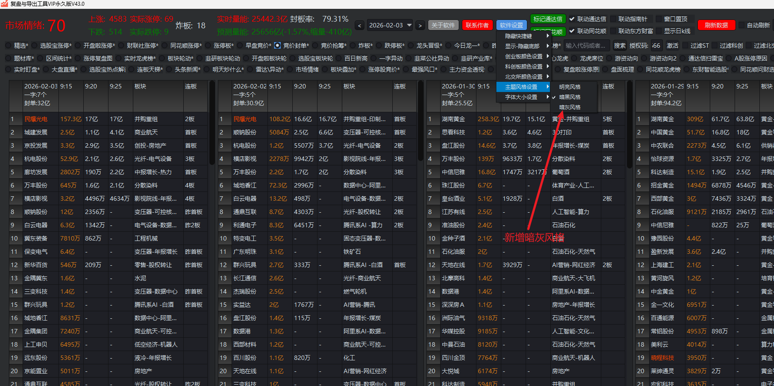Select the 题材库* radio option
This screenshot has width=774, height=386.
coord(8,58)
